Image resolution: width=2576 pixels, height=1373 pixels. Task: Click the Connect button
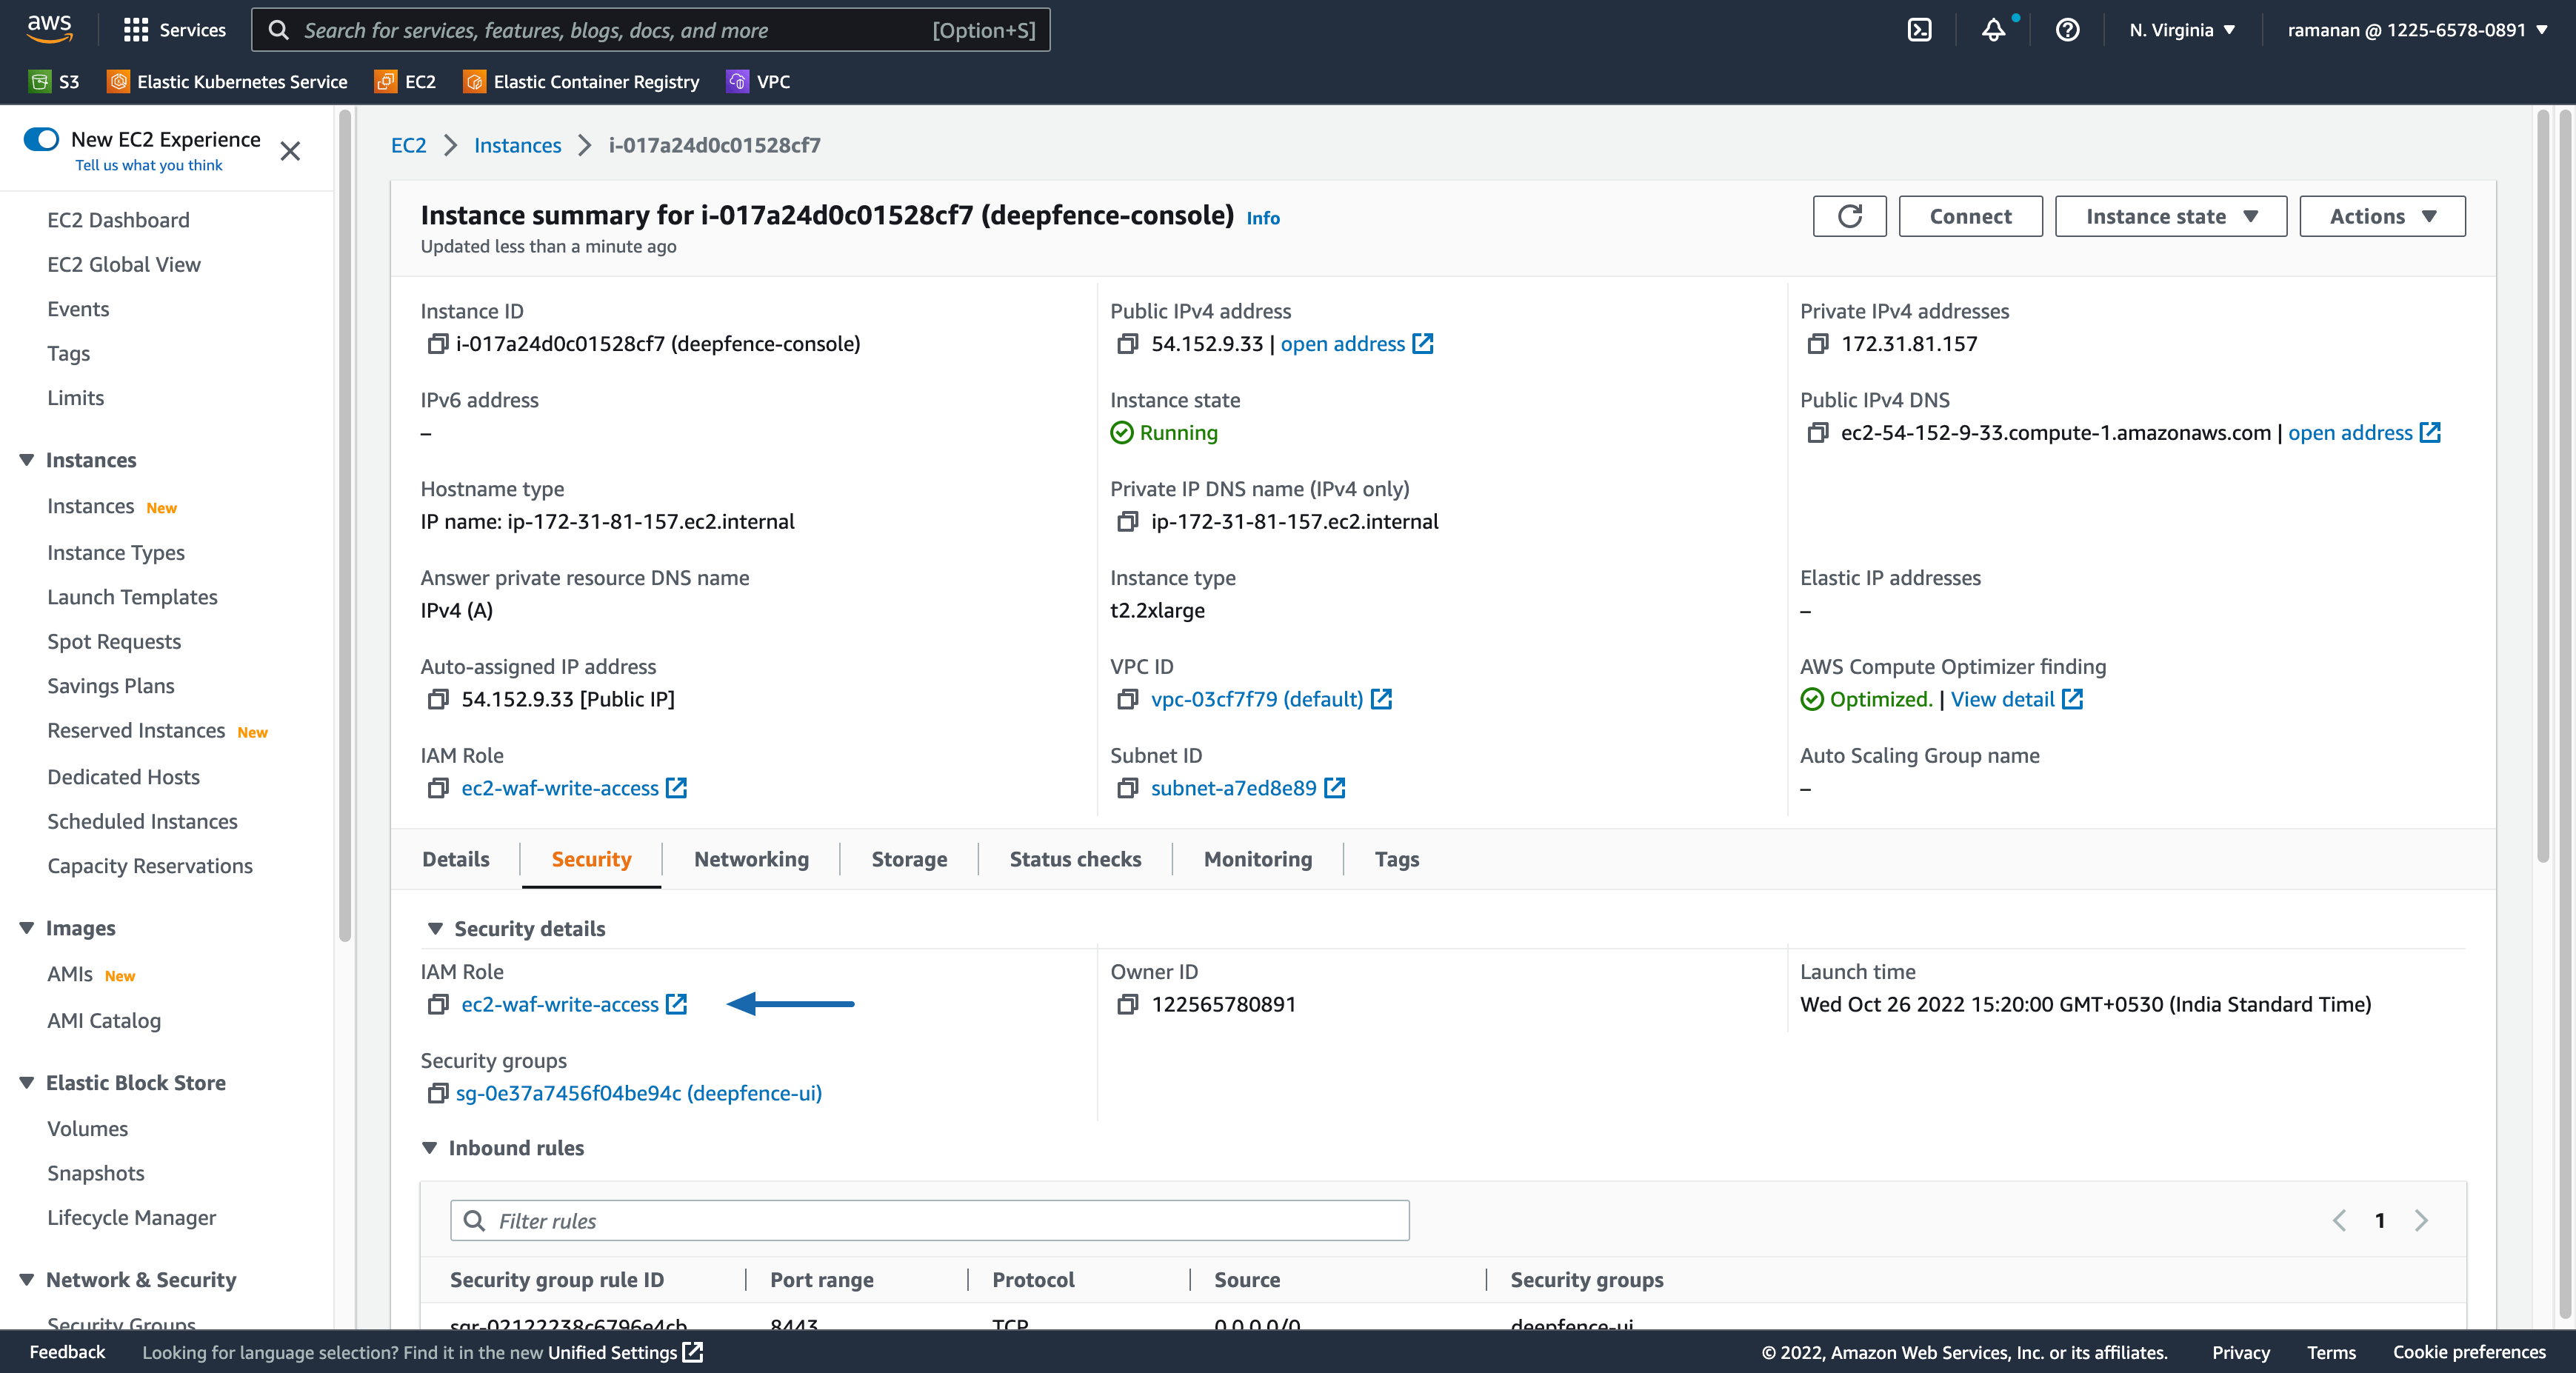pos(1970,216)
